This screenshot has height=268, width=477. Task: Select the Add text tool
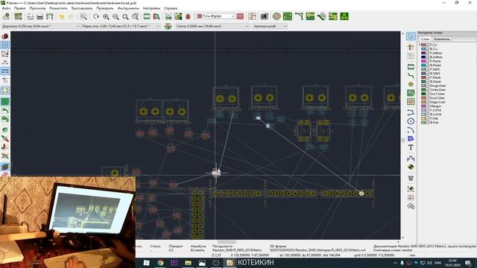[x=411, y=147]
